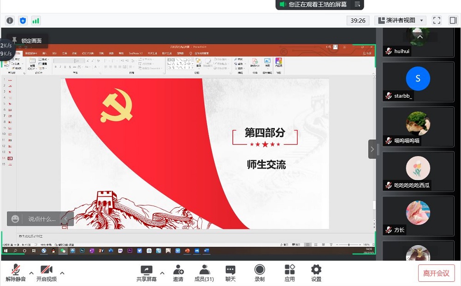Toggle the participant sidebar panel icon

452,20
